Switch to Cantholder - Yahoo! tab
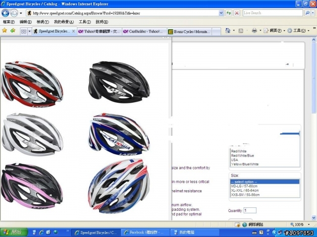Viewport: 317px width, 237px height. click(x=144, y=32)
